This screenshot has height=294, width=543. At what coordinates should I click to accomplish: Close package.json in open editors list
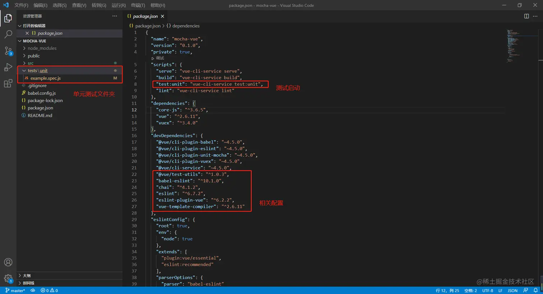(27, 33)
